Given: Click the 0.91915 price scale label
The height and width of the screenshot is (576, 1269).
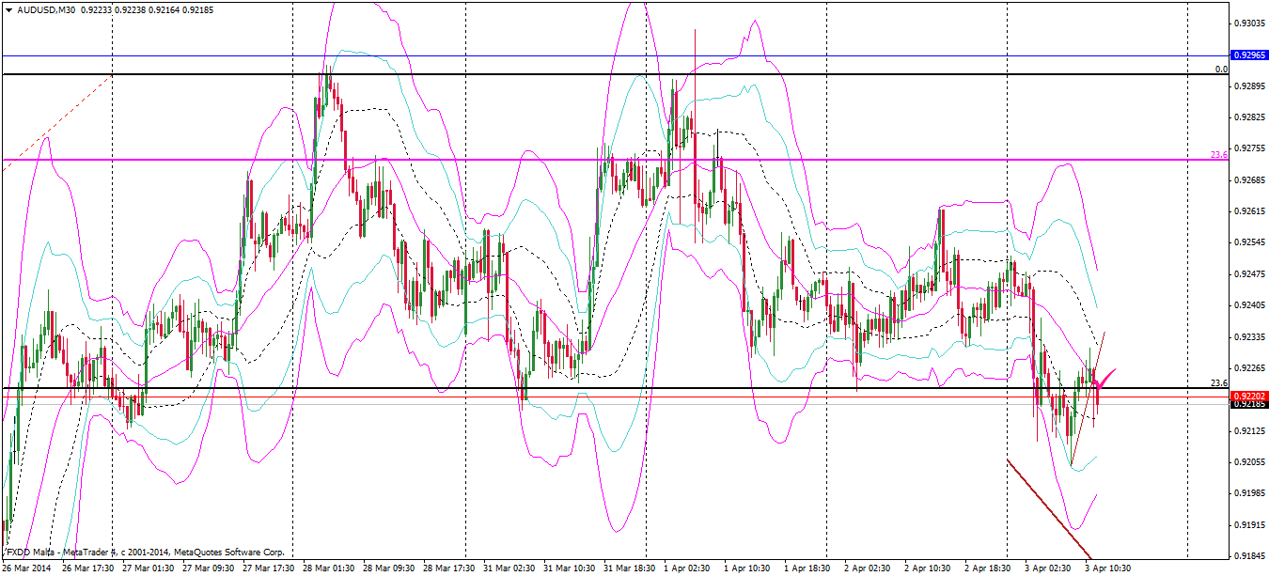Looking at the screenshot, I should (1249, 524).
